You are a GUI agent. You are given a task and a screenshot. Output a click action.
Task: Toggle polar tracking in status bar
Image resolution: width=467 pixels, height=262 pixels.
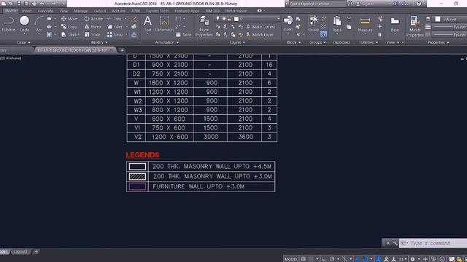332,259
